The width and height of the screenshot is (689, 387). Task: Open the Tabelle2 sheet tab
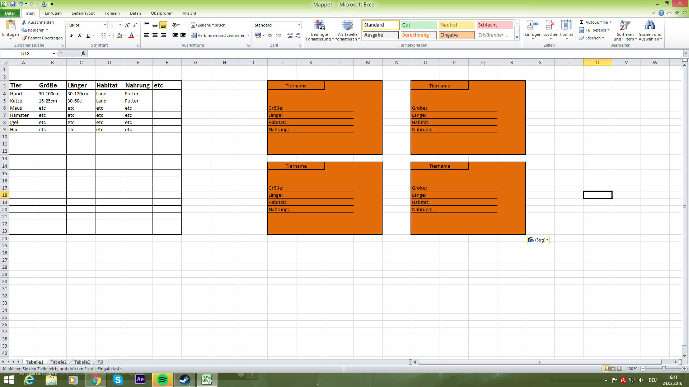pos(58,362)
